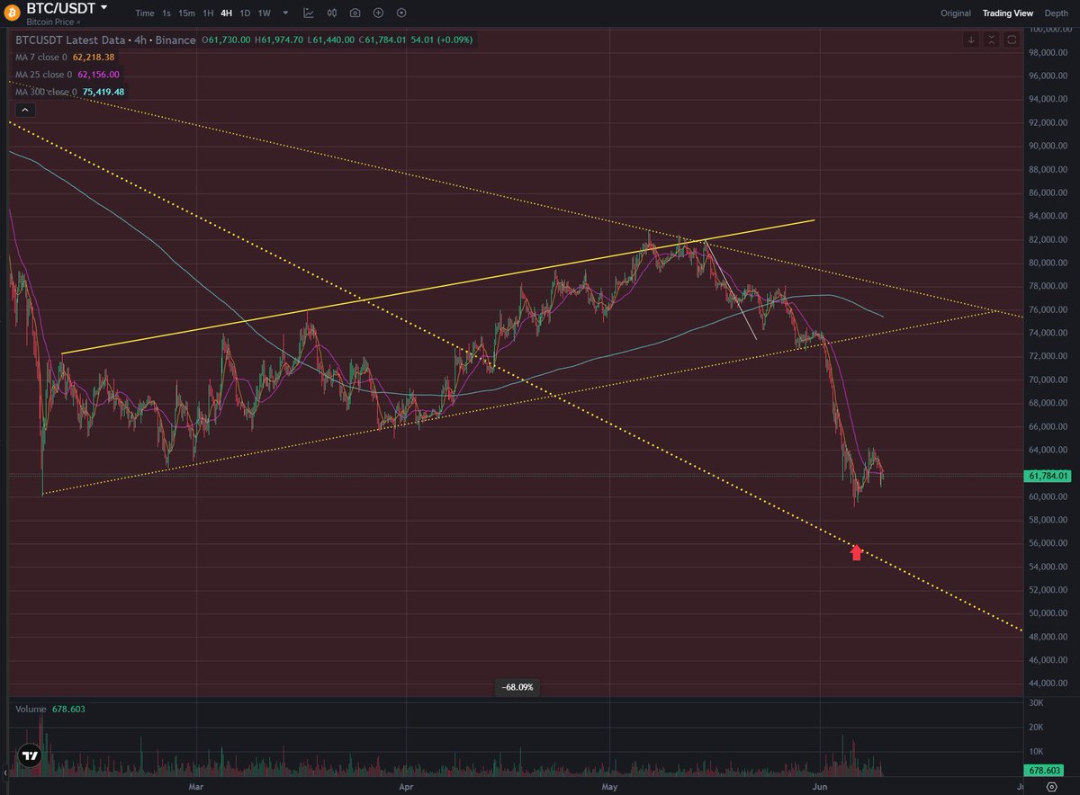The width and height of the screenshot is (1080, 795).
Task: Click the current price label 61,784.01
Action: [1049, 475]
